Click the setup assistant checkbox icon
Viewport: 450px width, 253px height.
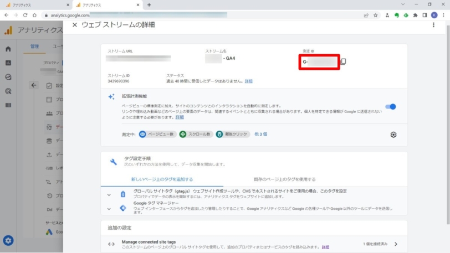49,85
